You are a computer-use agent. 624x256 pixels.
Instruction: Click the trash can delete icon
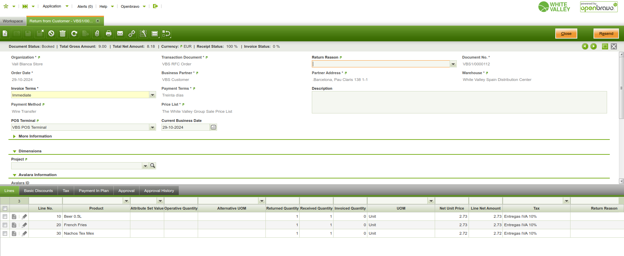(x=63, y=34)
